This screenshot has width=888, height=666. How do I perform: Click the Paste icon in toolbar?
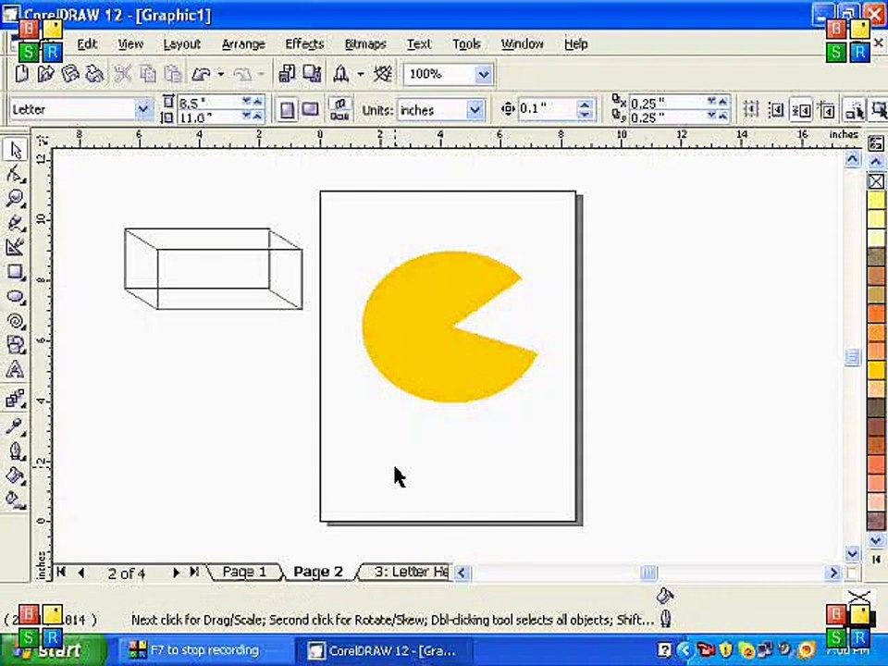pos(172,74)
